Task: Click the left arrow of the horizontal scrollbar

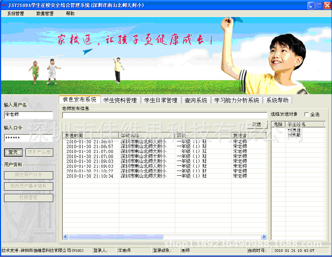Action: coord(65,237)
